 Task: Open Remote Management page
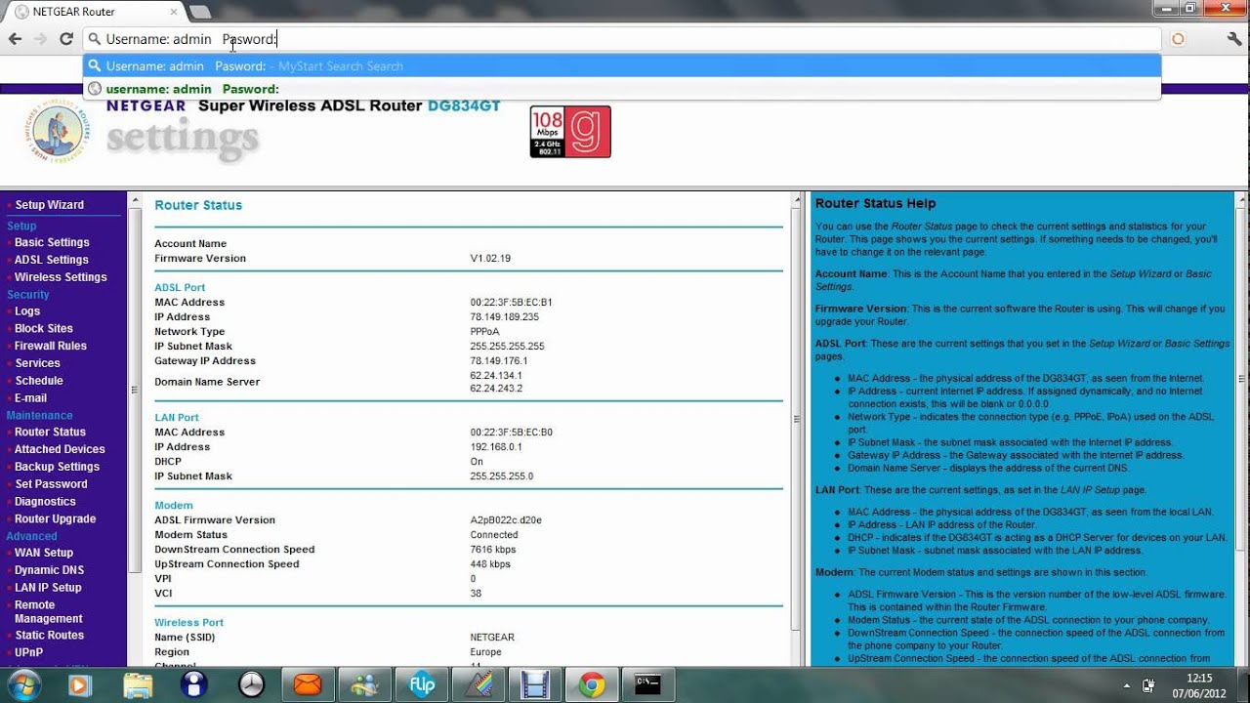pyautogui.click(x=48, y=612)
